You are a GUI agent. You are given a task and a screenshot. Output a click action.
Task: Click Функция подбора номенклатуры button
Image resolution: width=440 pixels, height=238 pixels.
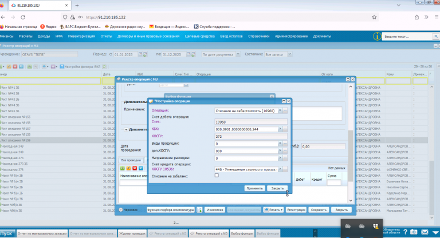coord(171,210)
